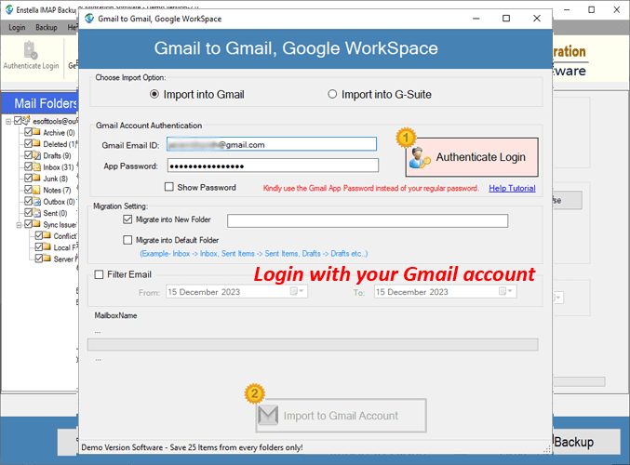Uncheck the Notes (7) folder checkbox

28,190
